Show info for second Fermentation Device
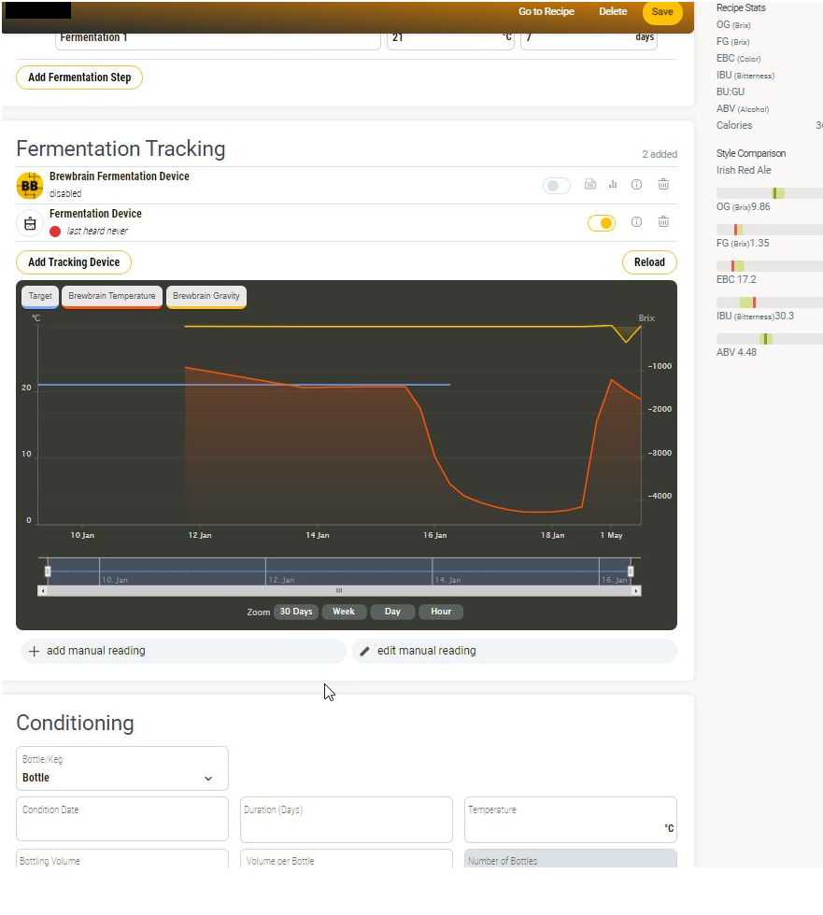Viewport: 823px width, 915px height. click(636, 222)
